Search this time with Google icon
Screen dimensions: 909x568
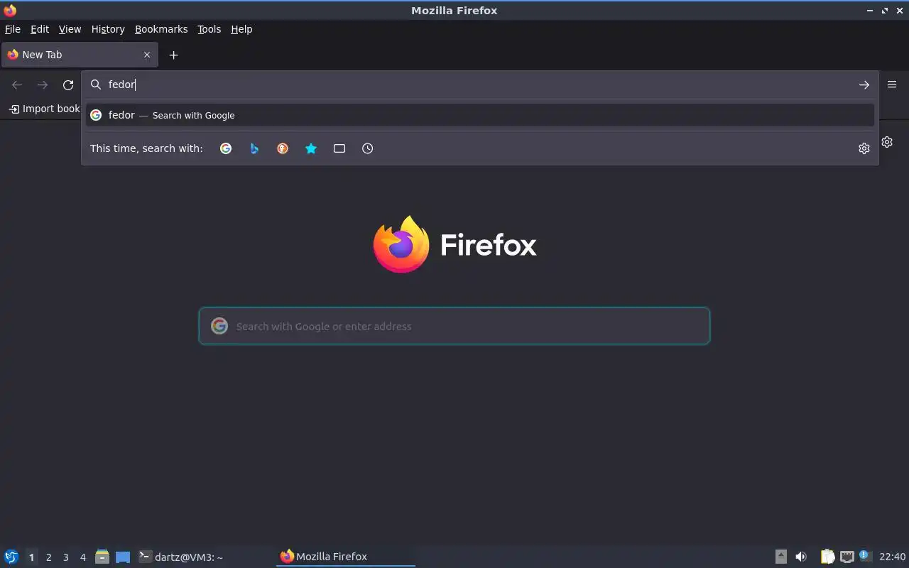[226, 148]
